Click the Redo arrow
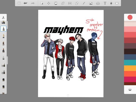The width and height of the screenshot is (136, 102). (33, 3)
